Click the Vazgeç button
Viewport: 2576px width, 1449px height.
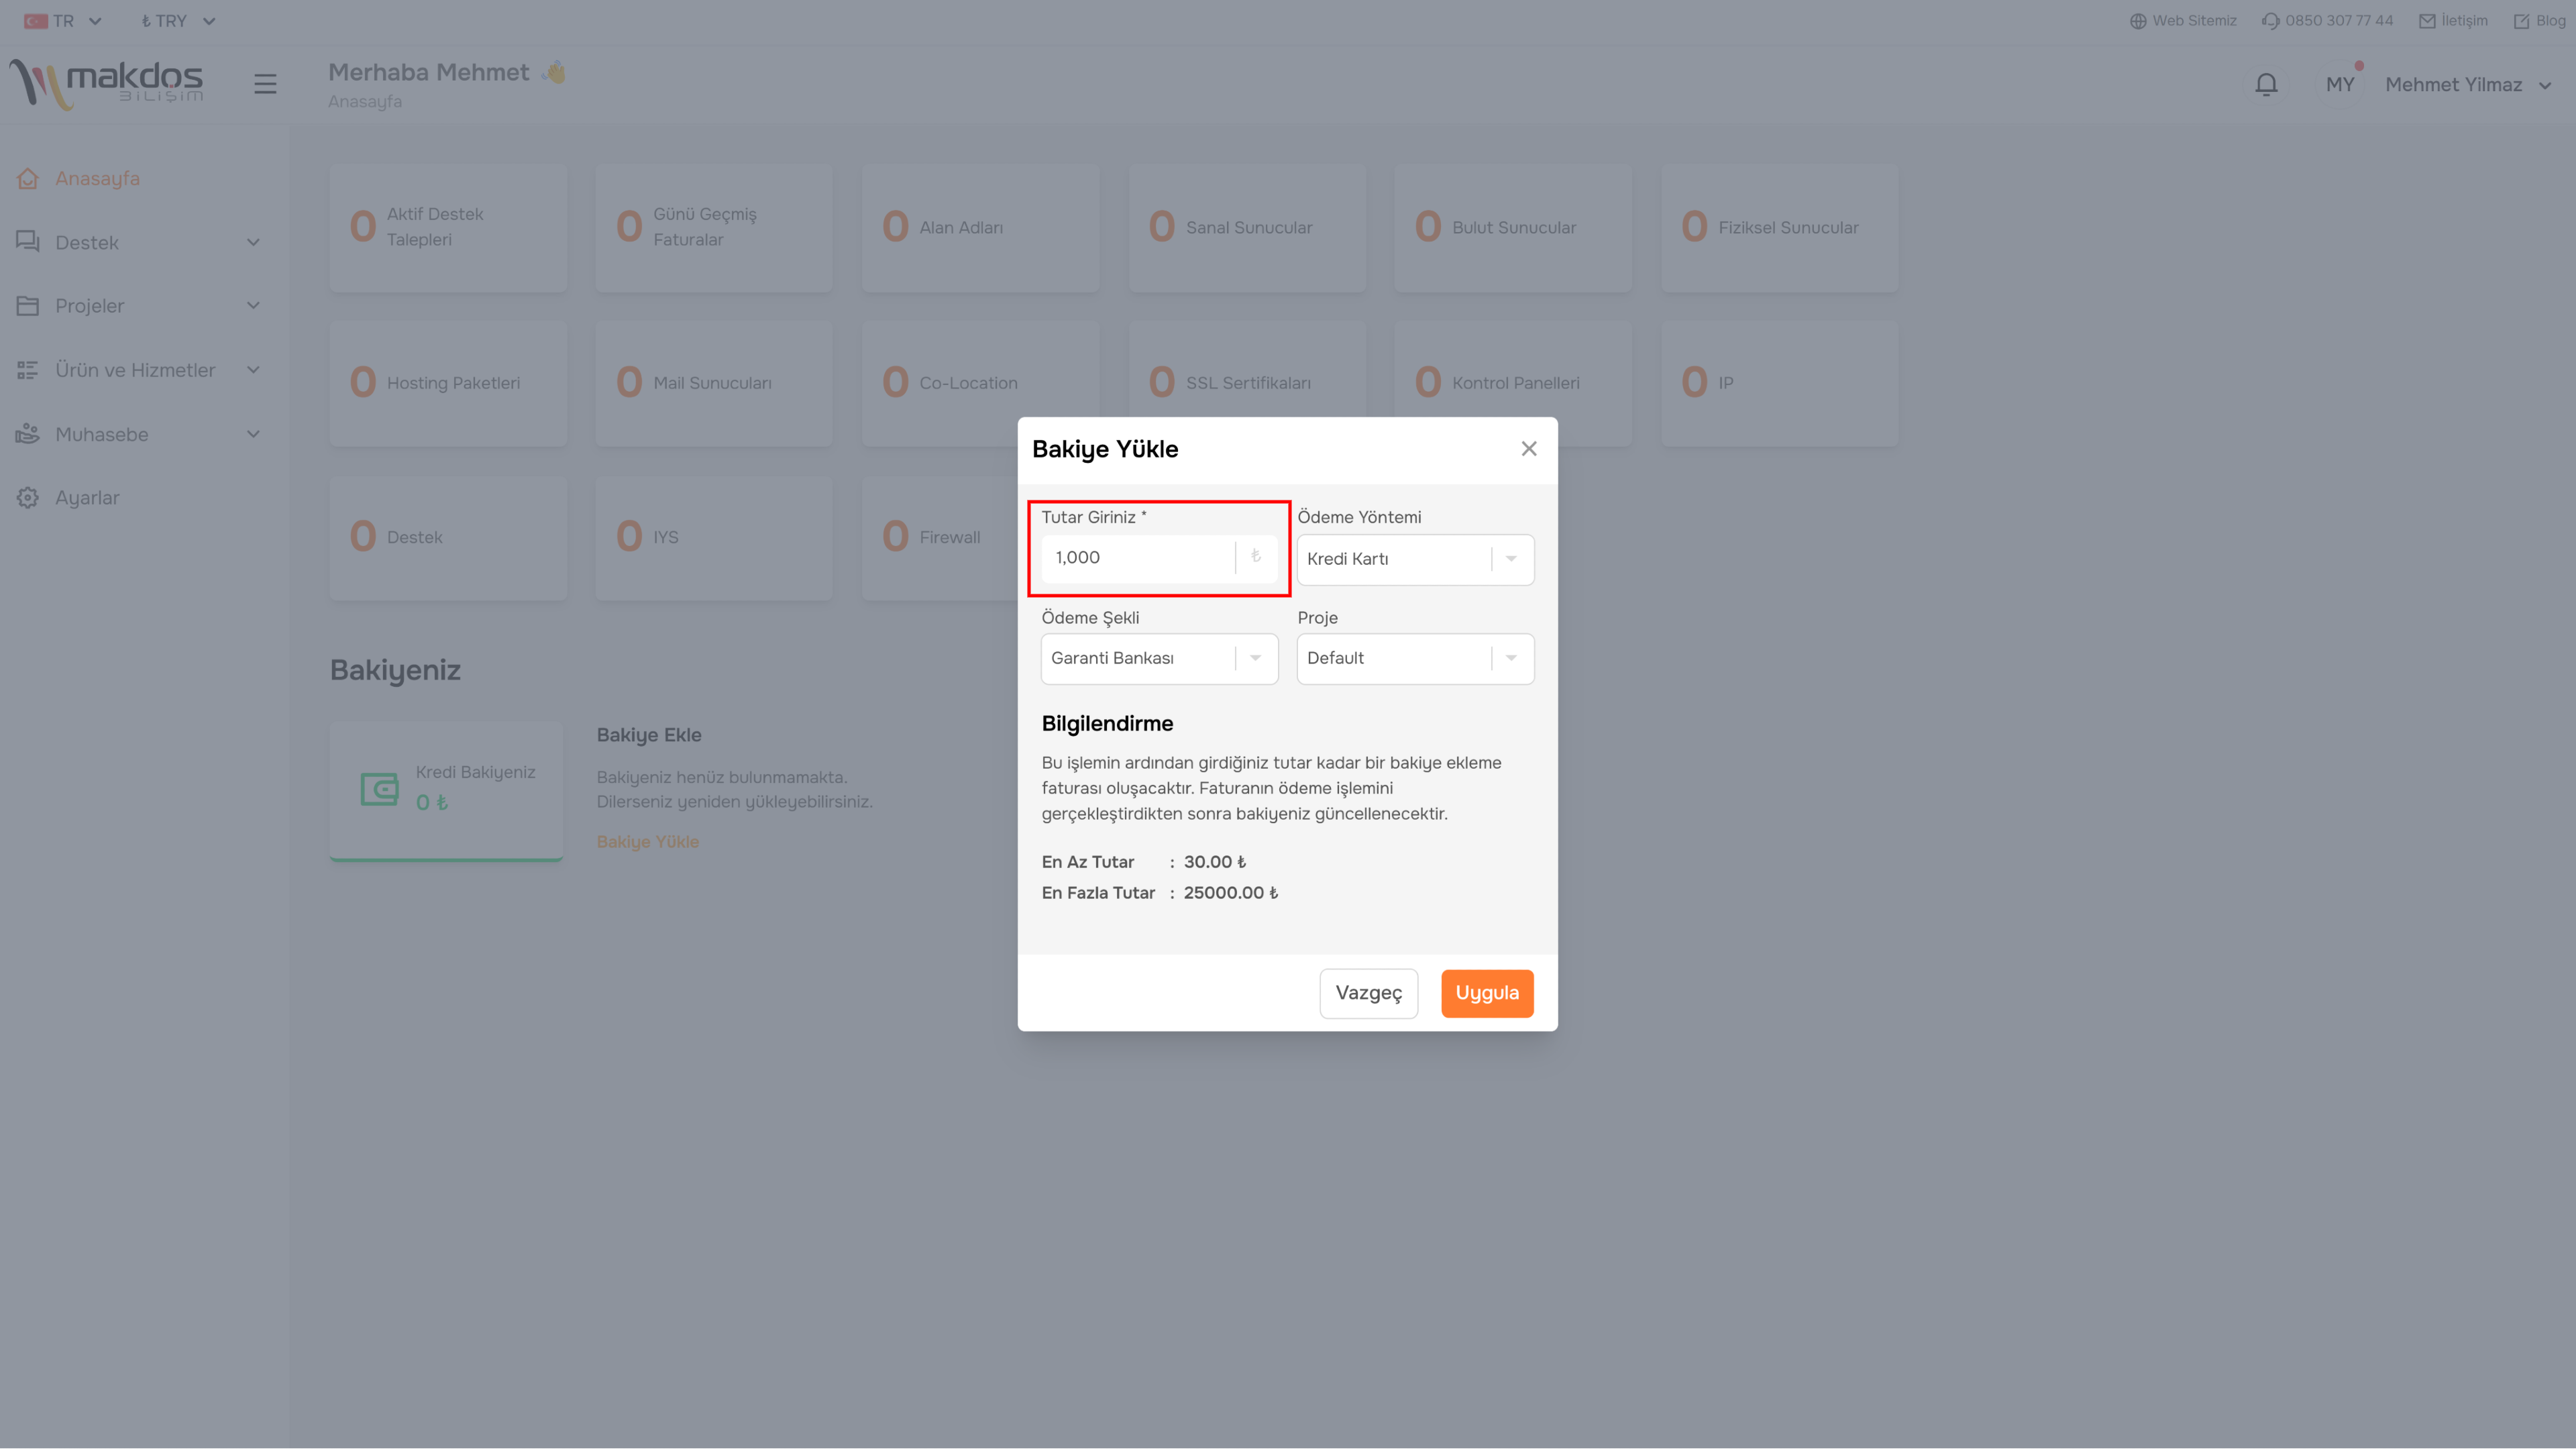[x=1368, y=993]
